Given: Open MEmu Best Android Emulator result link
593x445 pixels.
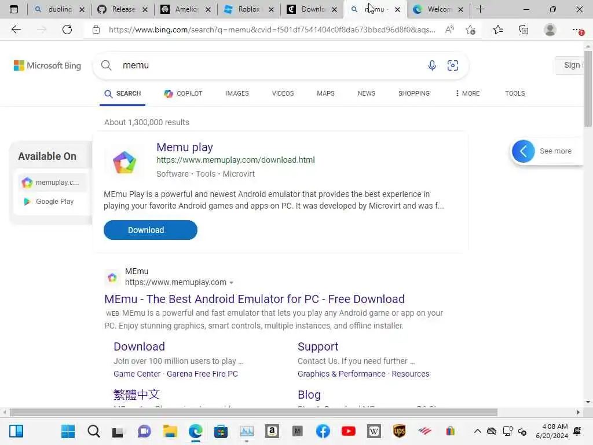Looking at the screenshot, I should pos(255,299).
